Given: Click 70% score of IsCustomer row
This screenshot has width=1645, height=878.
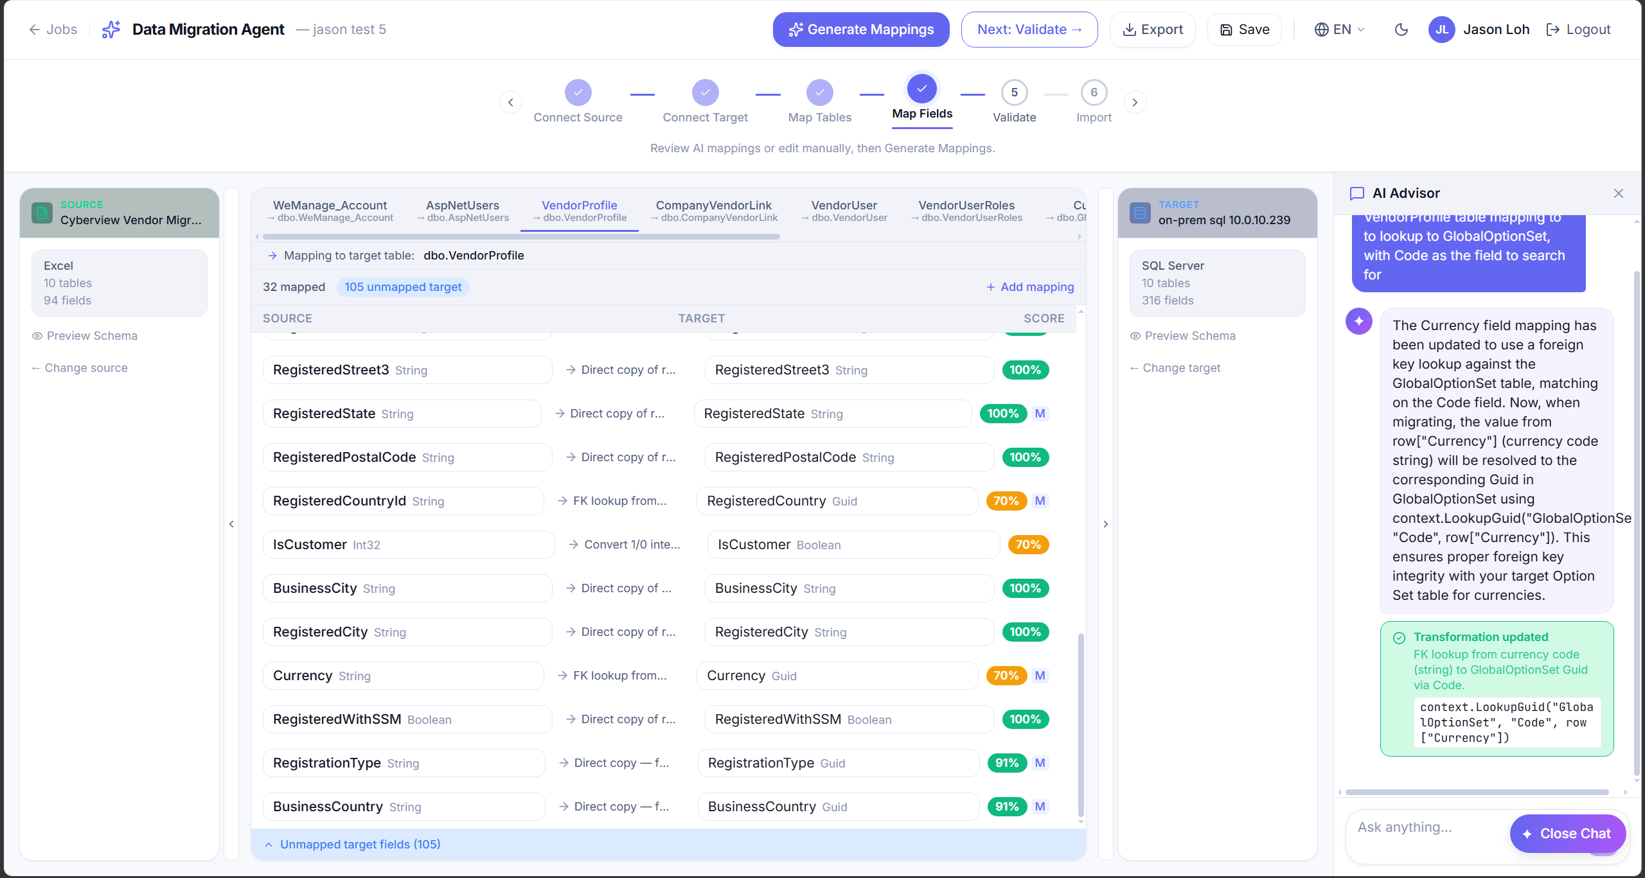Looking at the screenshot, I should (1028, 545).
